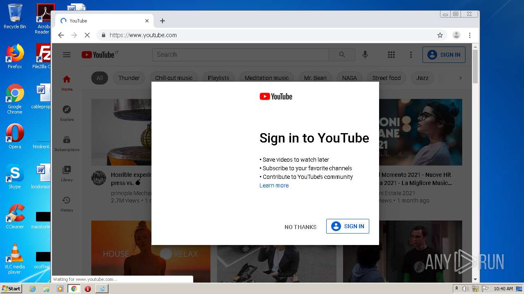Viewport: 524px width, 294px height.
Task: Select the Thunder filter chip
Action: tap(129, 78)
